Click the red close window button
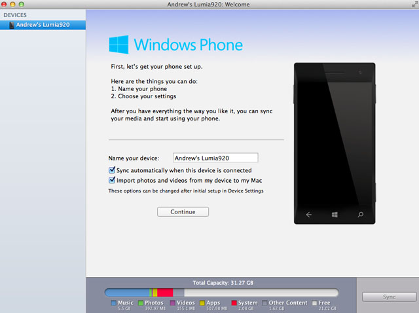419x313 pixels. point(4,4)
